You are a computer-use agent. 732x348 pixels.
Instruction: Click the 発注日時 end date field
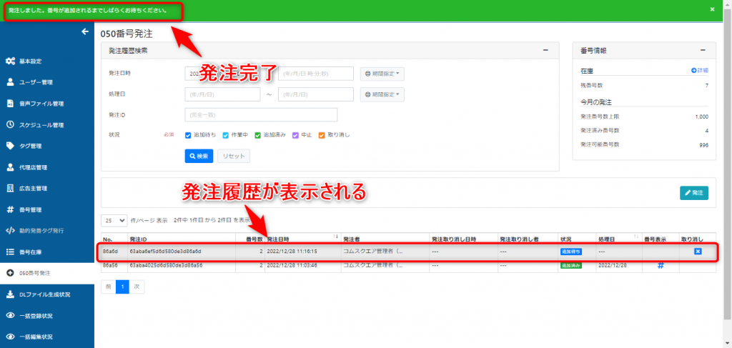click(316, 74)
